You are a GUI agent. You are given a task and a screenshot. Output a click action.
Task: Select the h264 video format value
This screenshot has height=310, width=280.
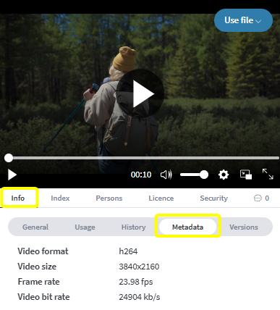pyautogui.click(x=128, y=251)
